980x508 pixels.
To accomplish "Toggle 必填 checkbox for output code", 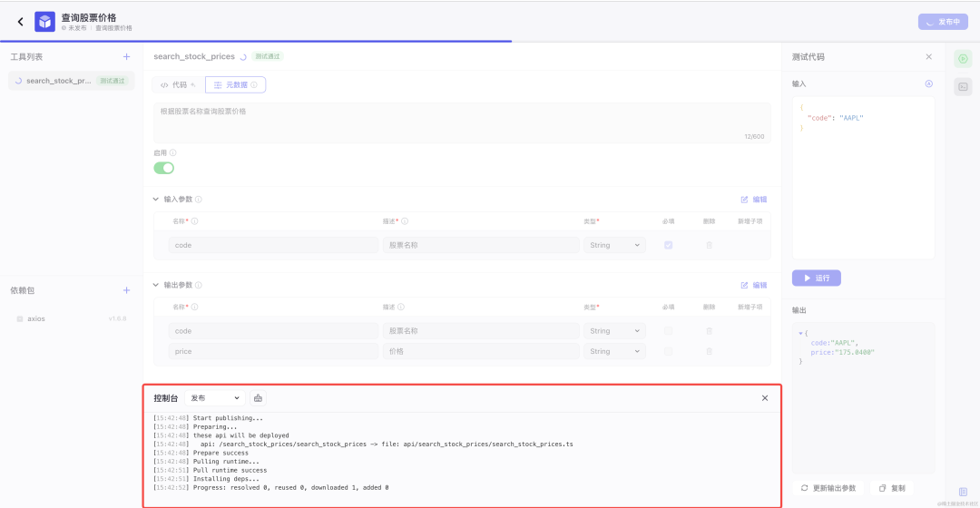I will (668, 330).
